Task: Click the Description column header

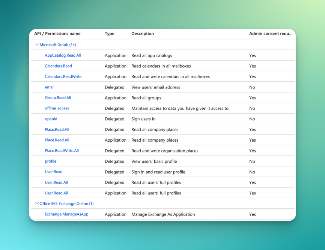Action: click(x=143, y=34)
